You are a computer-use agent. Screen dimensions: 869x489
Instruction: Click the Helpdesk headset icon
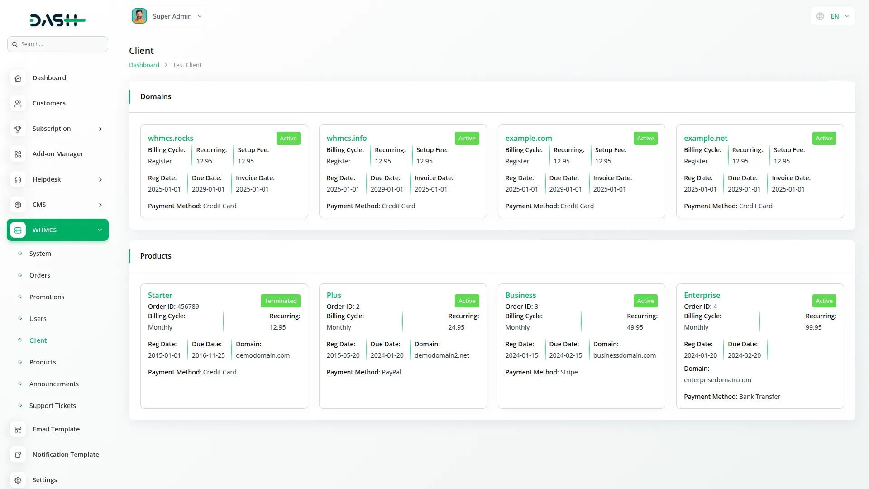pyautogui.click(x=18, y=180)
